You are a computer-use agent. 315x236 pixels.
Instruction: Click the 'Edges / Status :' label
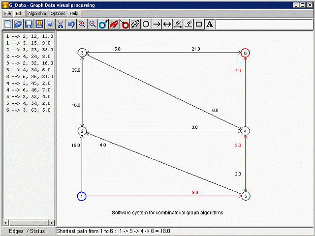click(x=29, y=231)
